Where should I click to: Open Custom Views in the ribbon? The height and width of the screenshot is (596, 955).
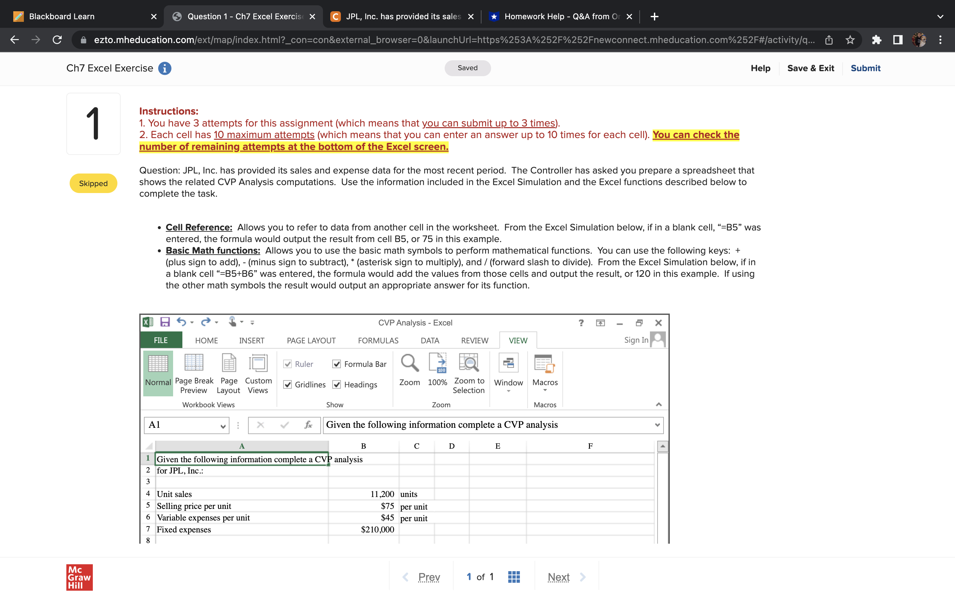pos(258,363)
